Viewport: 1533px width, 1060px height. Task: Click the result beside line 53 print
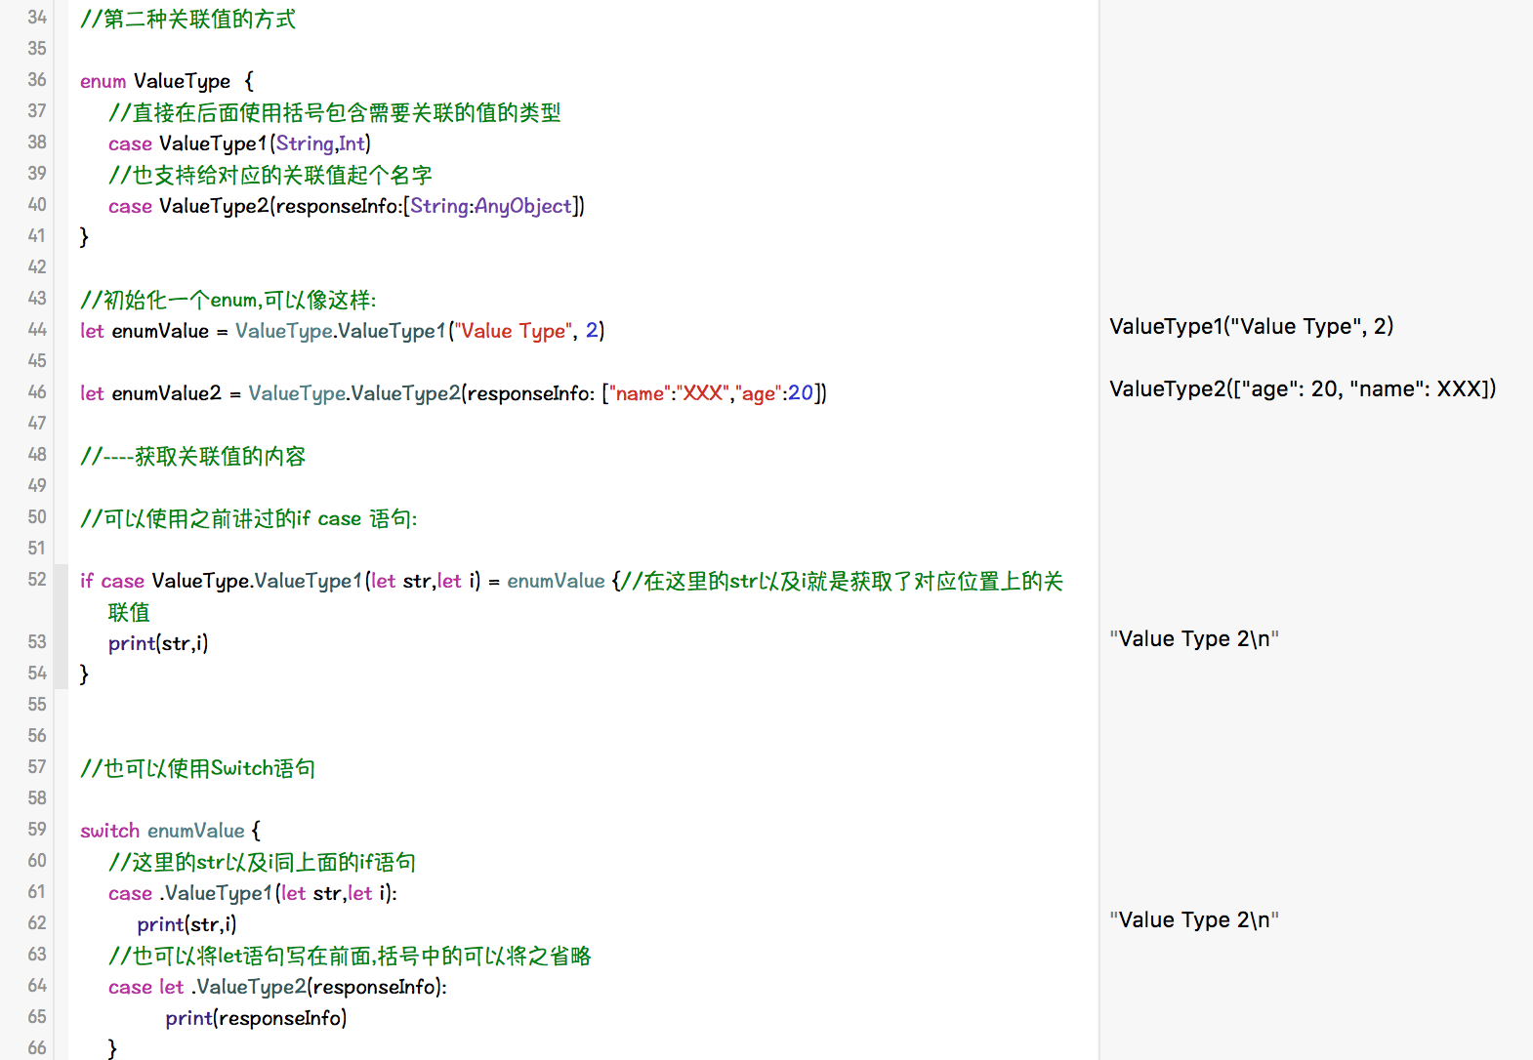1193,639
